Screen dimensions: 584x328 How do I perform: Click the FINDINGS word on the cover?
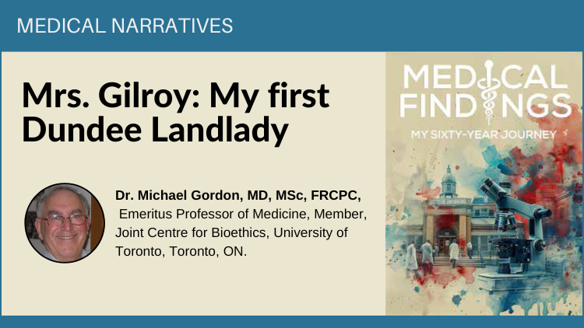(485, 105)
